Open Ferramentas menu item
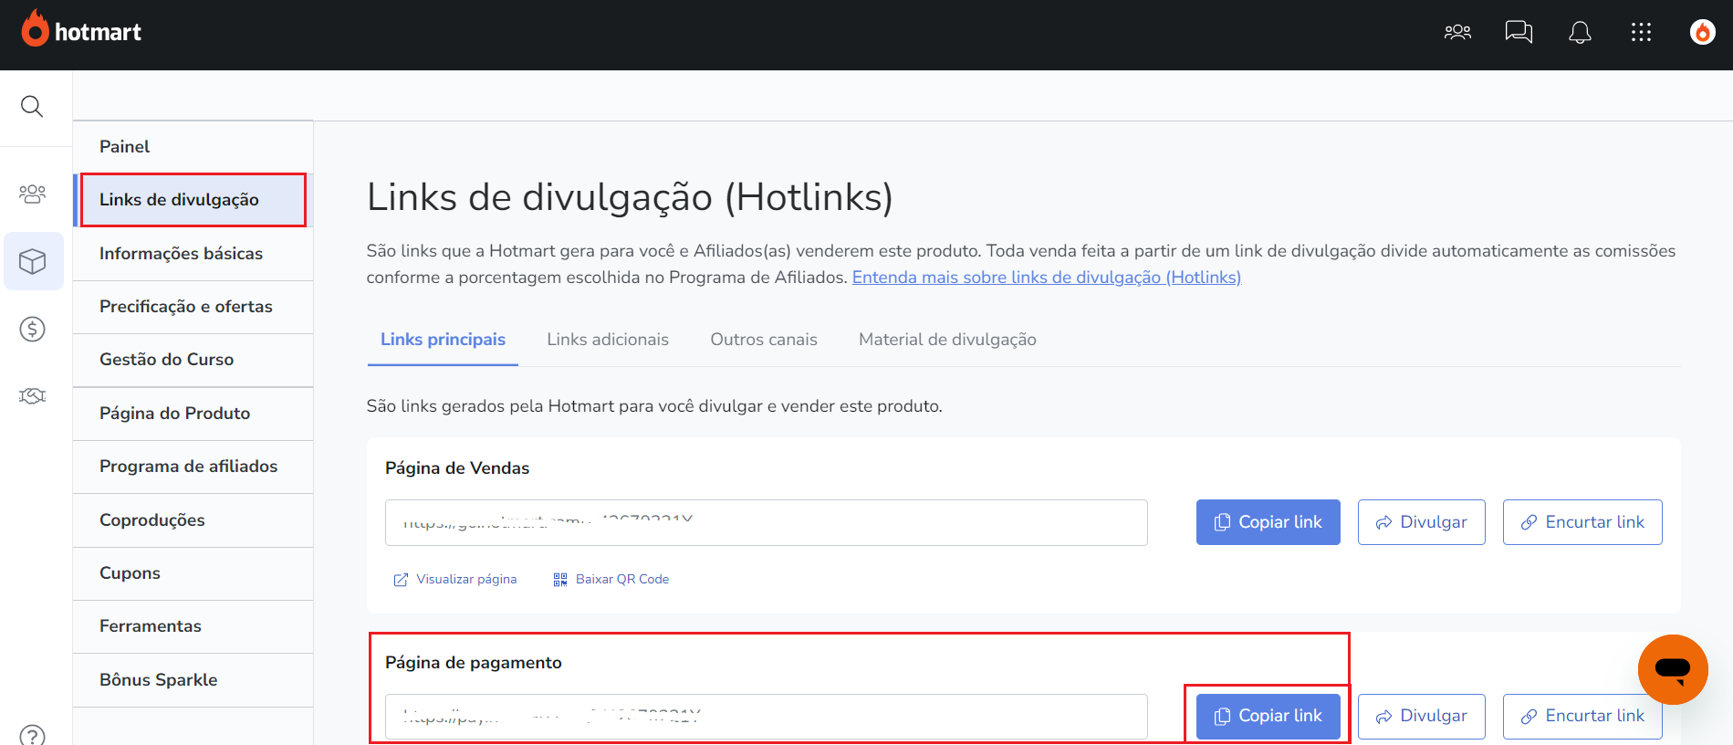1733x745 pixels. pos(193,626)
